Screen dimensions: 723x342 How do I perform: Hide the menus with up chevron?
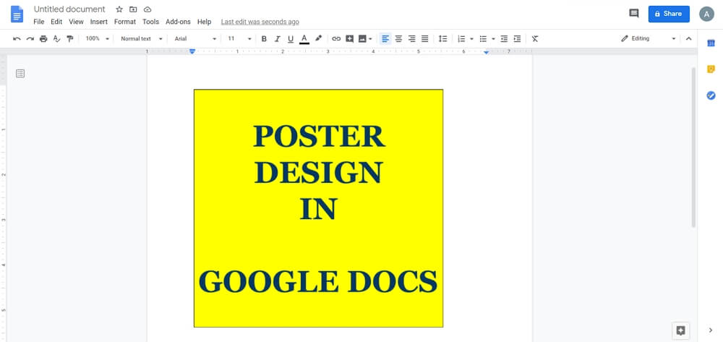click(x=689, y=39)
